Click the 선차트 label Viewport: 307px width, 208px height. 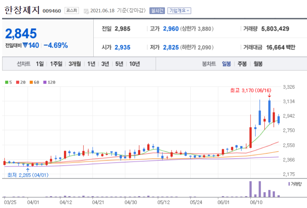click(24, 64)
